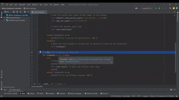
Task: Toggle the Structure side tool window
Action: coord(1,74)
